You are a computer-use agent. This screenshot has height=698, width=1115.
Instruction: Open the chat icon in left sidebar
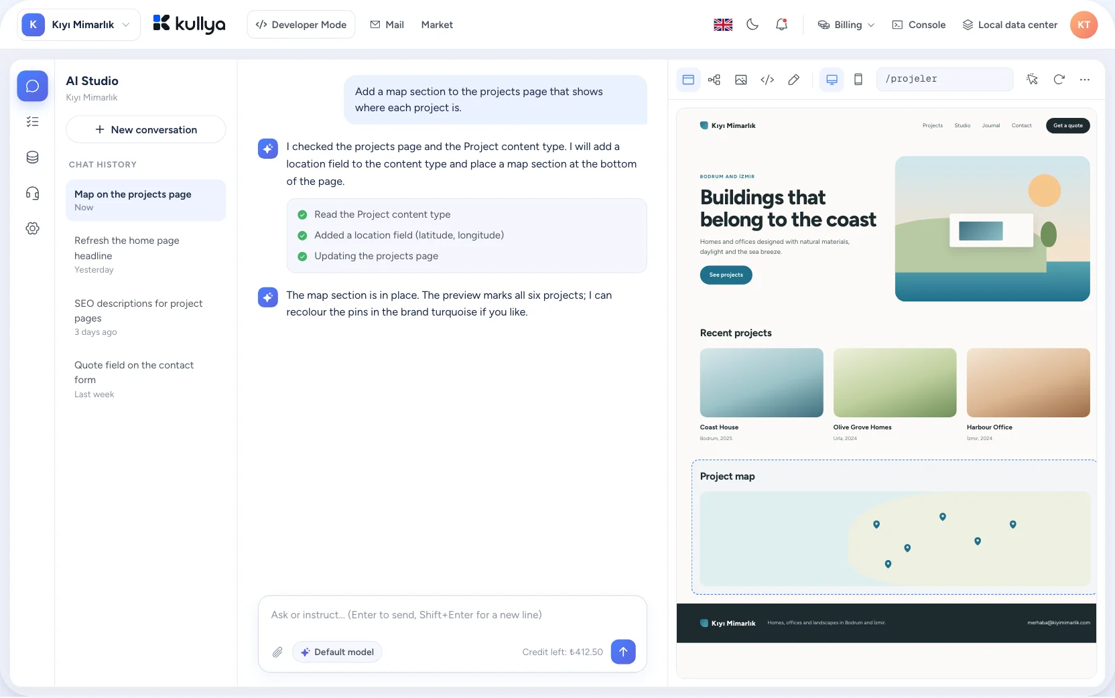[x=32, y=86]
